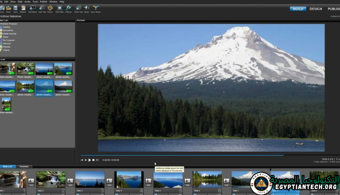
Task: Select Media Sources in the folder tree
Action: [x=9, y=33]
